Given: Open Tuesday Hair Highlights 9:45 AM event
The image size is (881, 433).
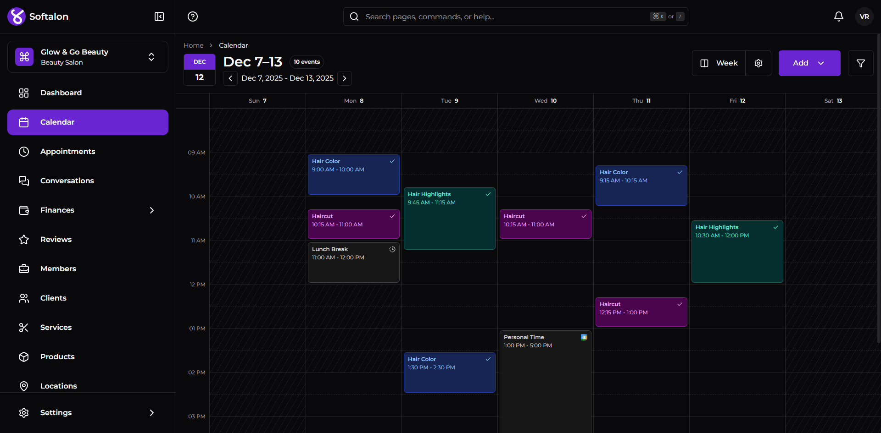Looking at the screenshot, I should coord(450,219).
